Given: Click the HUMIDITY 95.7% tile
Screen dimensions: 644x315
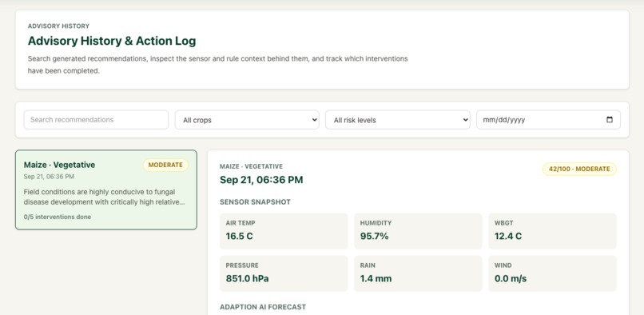Looking at the screenshot, I should point(418,231).
